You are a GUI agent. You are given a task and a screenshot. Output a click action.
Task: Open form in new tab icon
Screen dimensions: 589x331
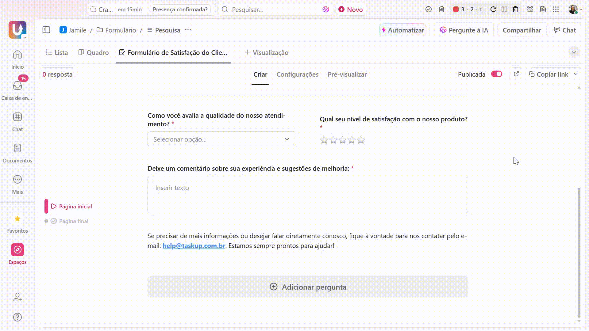[516, 74]
